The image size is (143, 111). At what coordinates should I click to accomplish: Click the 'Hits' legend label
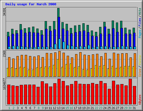tap(140, 11)
